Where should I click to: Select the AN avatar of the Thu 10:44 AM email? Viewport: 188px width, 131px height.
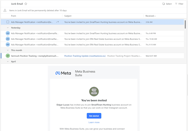tap(8, 39)
